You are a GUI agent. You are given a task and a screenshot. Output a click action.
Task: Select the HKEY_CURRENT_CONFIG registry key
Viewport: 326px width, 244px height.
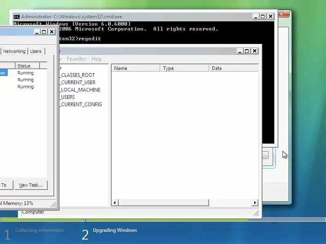81,104
